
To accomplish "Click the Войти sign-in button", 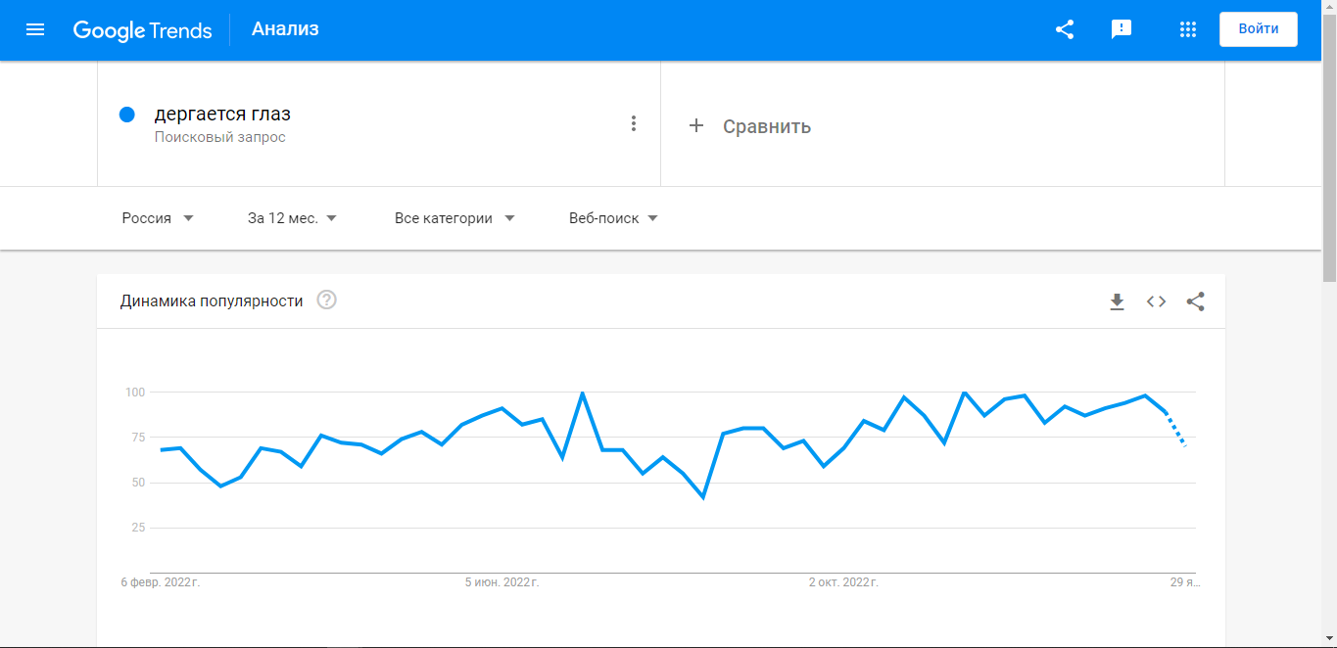I will click(x=1259, y=29).
